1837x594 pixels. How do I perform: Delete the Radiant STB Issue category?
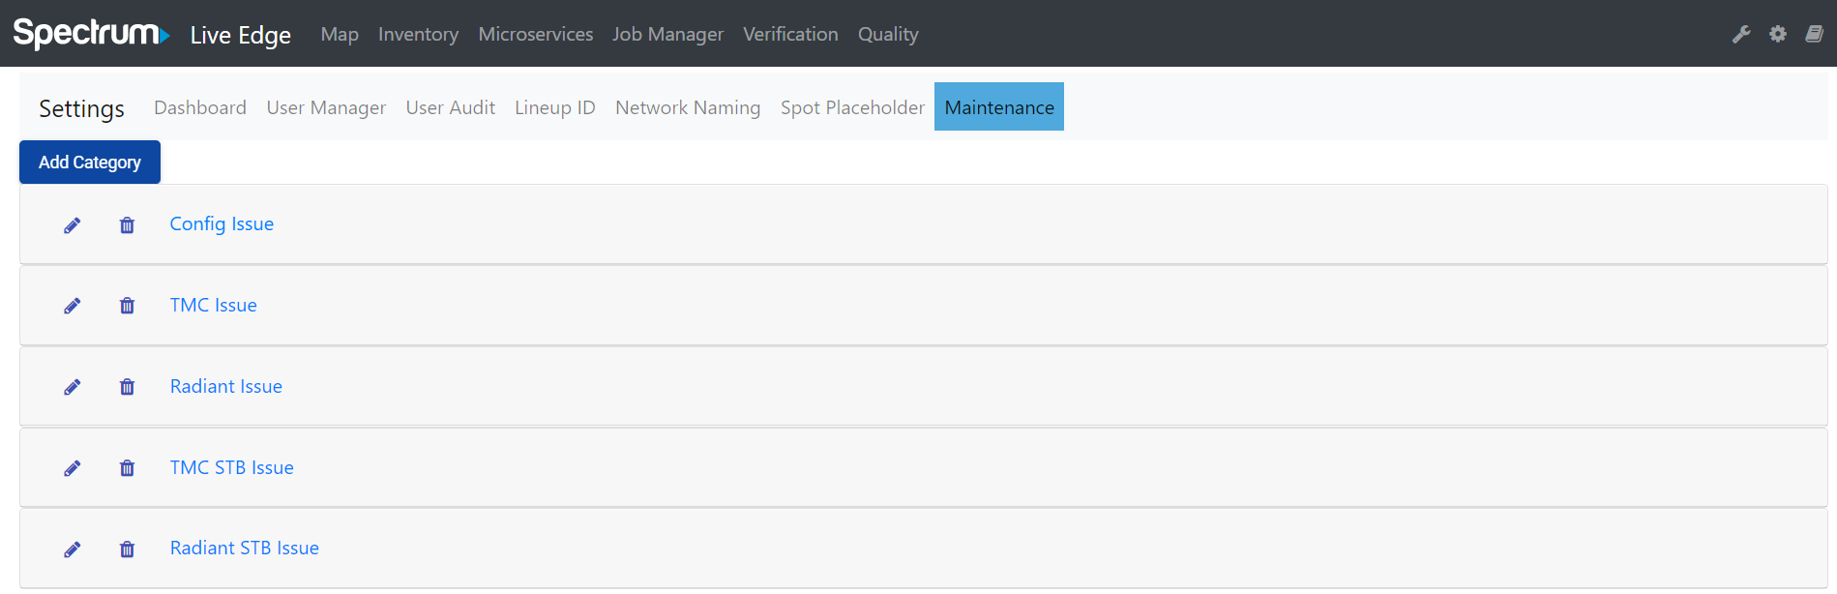[x=127, y=549]
